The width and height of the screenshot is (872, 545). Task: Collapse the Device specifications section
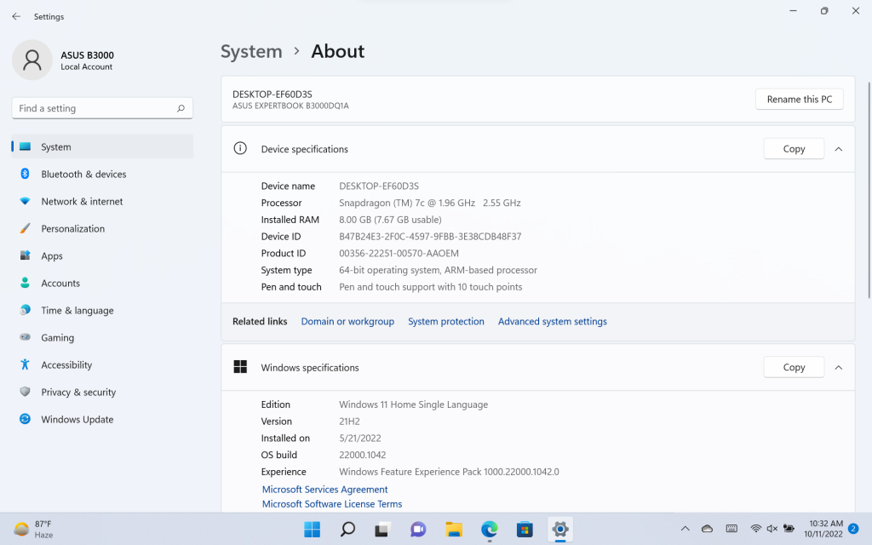[839, 149]
